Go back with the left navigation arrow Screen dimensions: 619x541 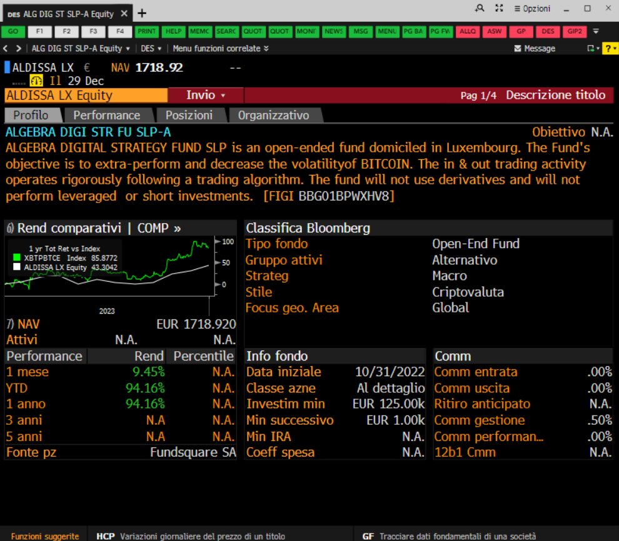(x=6, y=48)
